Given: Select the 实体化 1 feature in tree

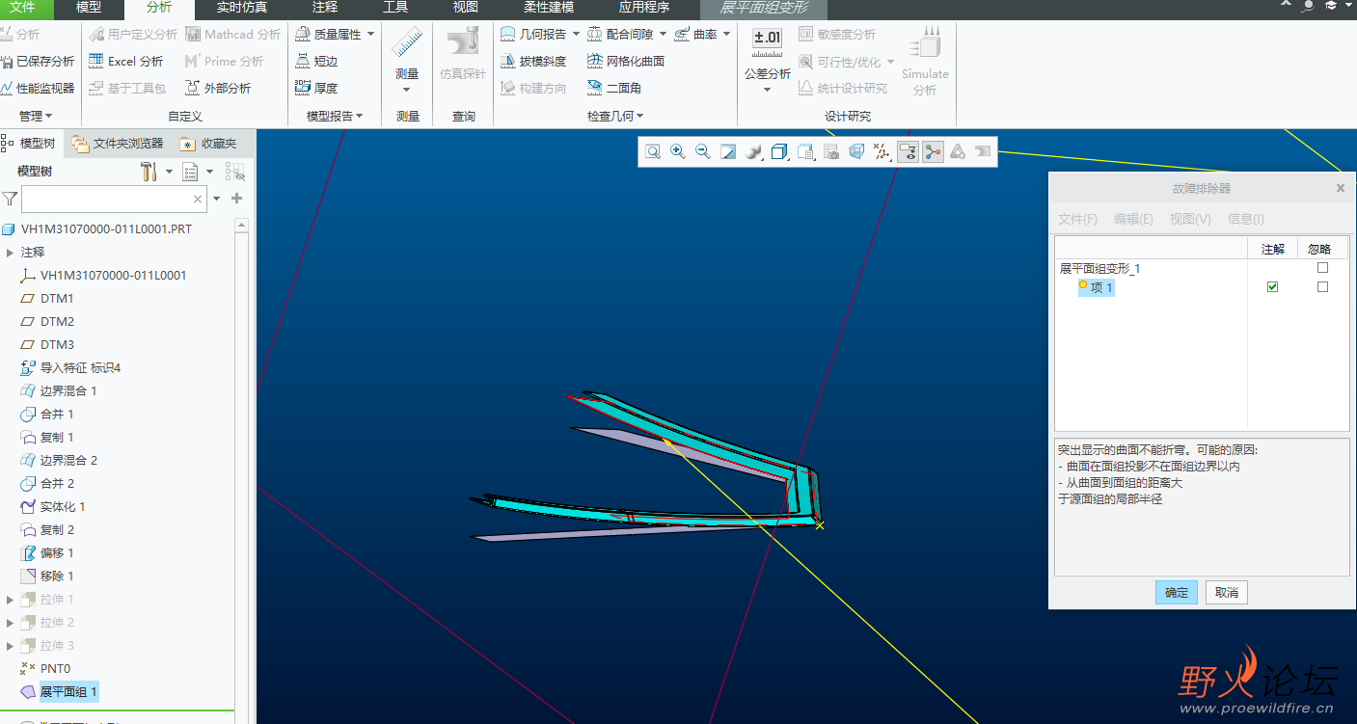Looking at the screenshot, I should coord(63,507).
